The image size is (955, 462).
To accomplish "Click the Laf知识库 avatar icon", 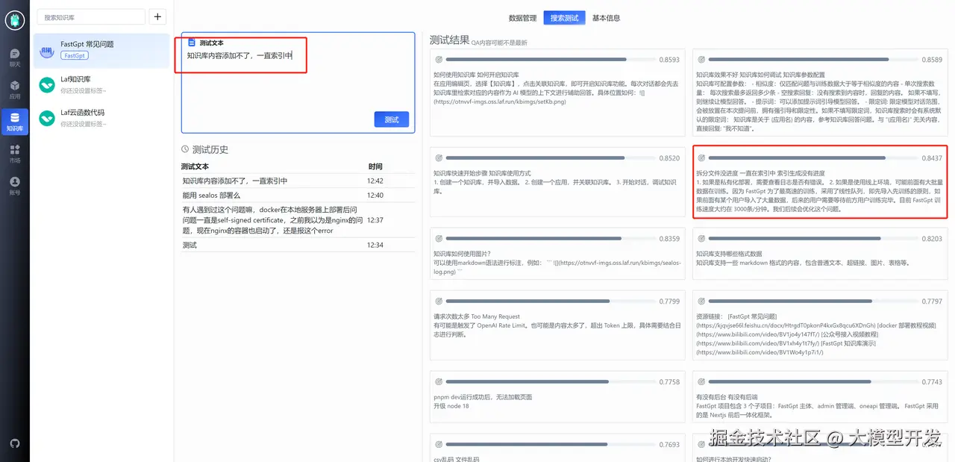I will (x=48, y=84).
